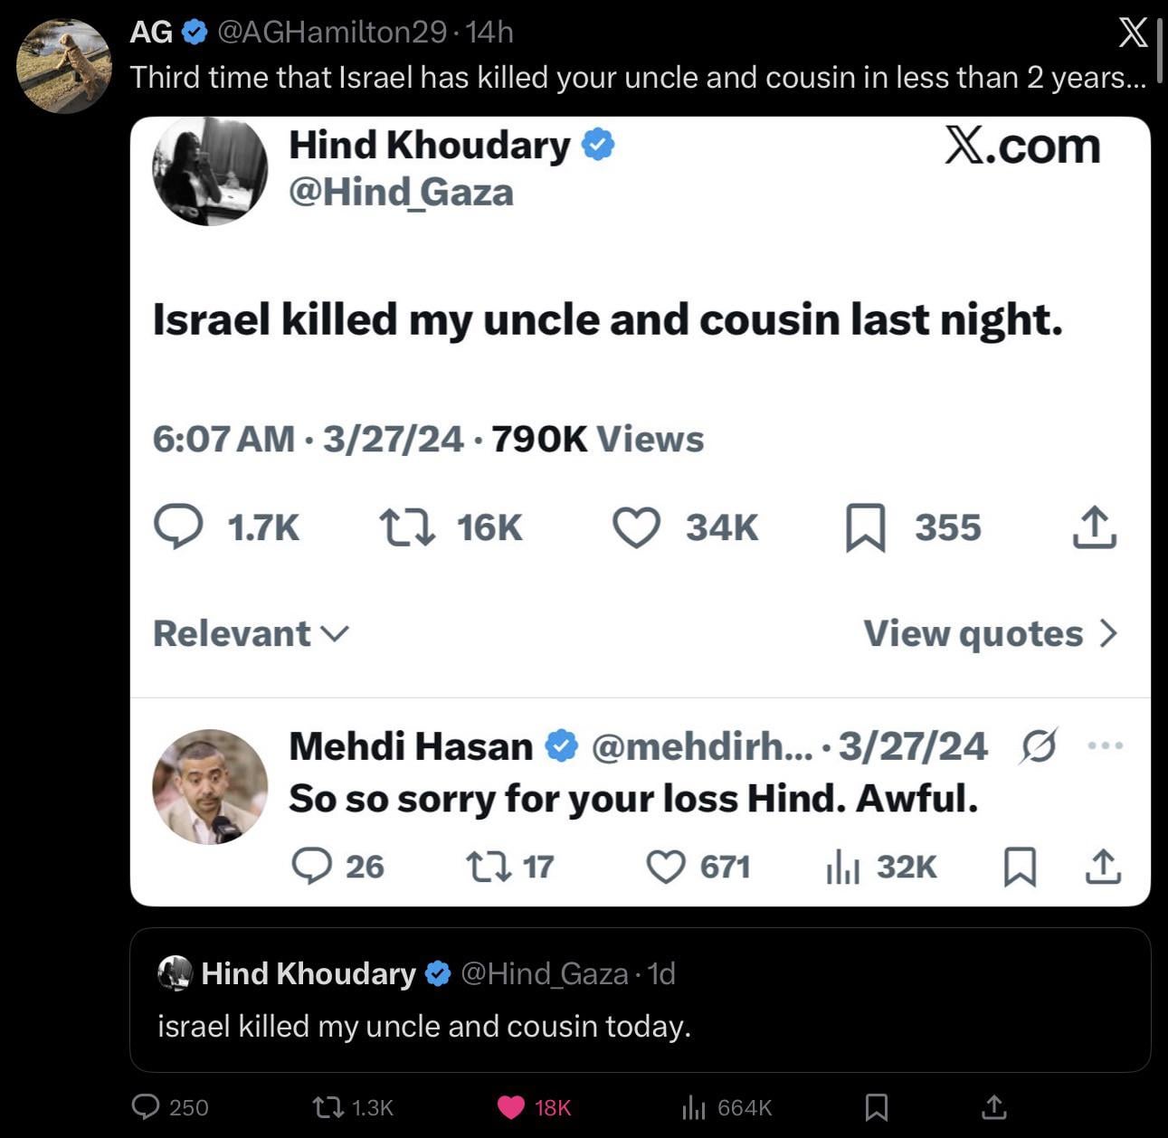1168x1138 pixels.
Task: Bookmark AG's post in the bottom bar
Action: pos(876,1107)
